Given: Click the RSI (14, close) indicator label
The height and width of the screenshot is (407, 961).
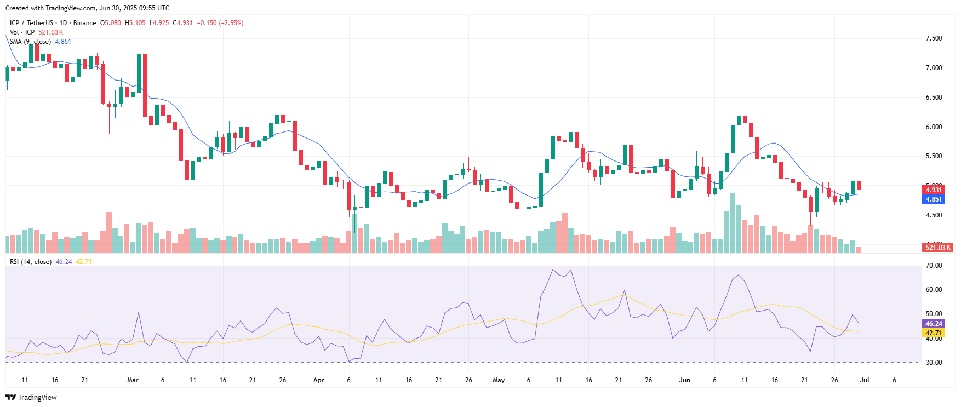Looking at the screenshot, I should [x=31, y=262].
